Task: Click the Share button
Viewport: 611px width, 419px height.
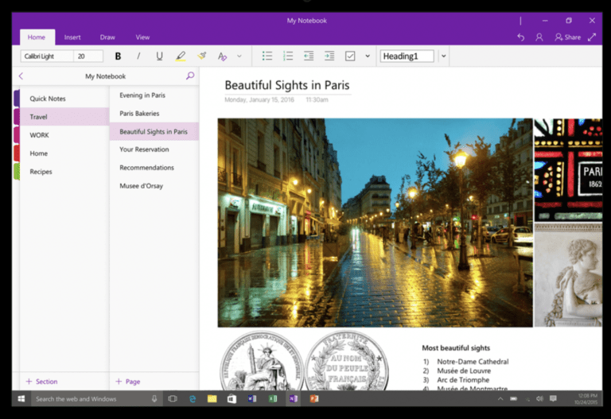Action: [x=567, y=37]
